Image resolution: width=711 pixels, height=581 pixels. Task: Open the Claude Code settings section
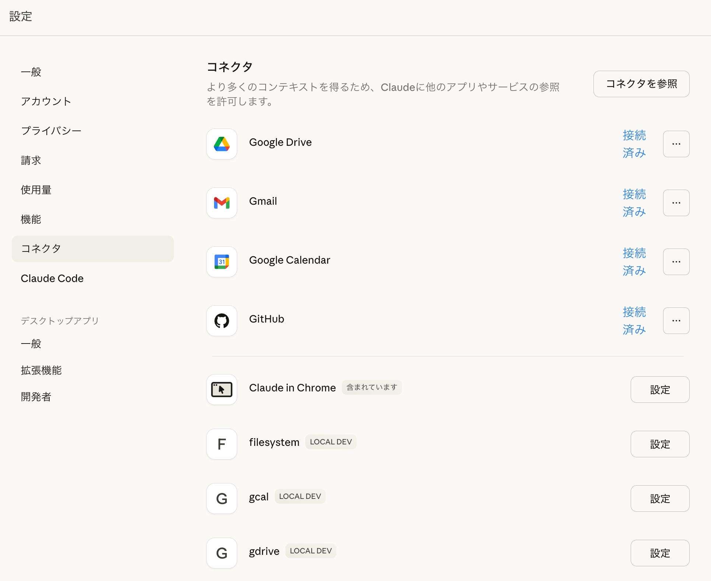[x=52, y=278]
